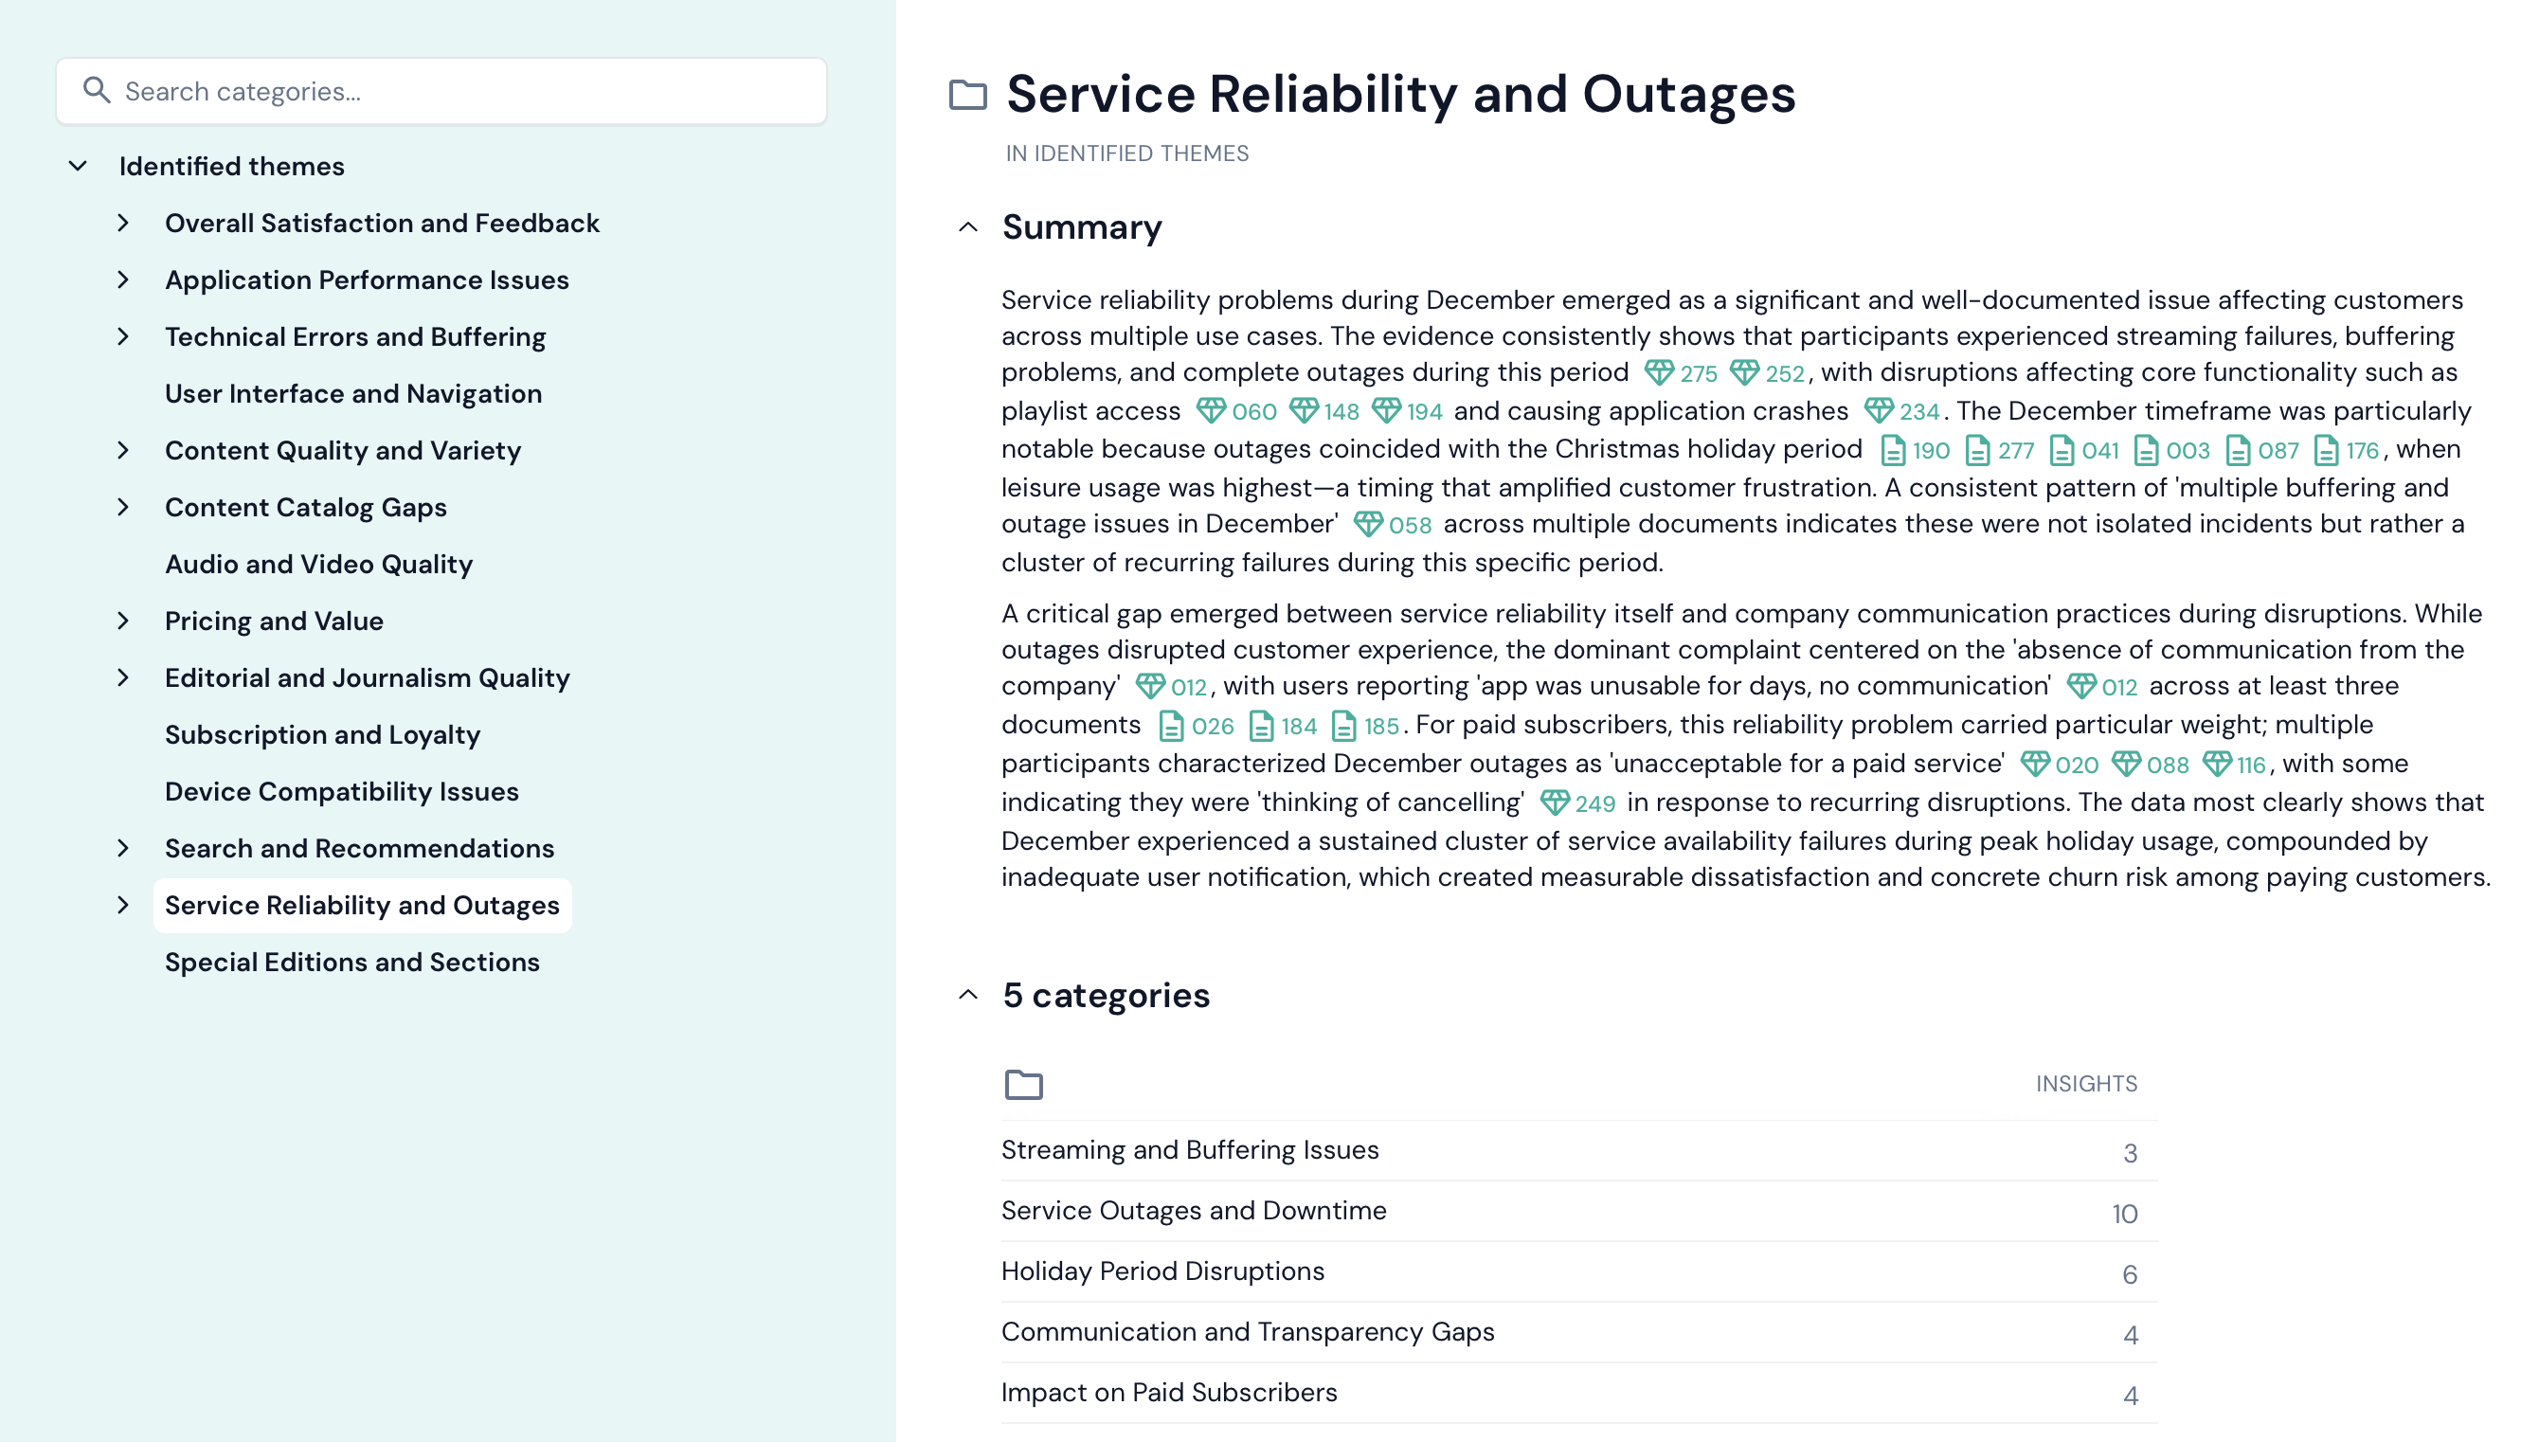This screenshot has height=1442, width=2539.
Task: Collapse the 5 categories section
Action: point(968,996)
